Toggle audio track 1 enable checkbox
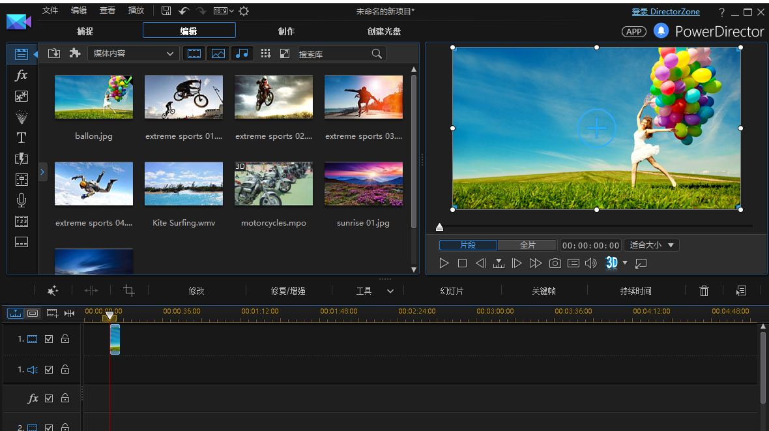The height and width of the screenshot is (431, 769). [49, 370]
